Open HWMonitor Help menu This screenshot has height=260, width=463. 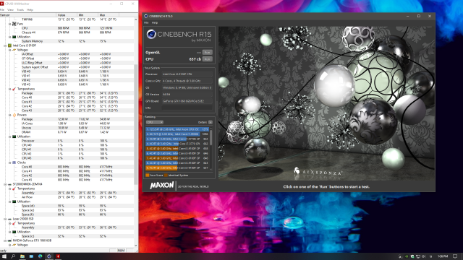[30, 9]
